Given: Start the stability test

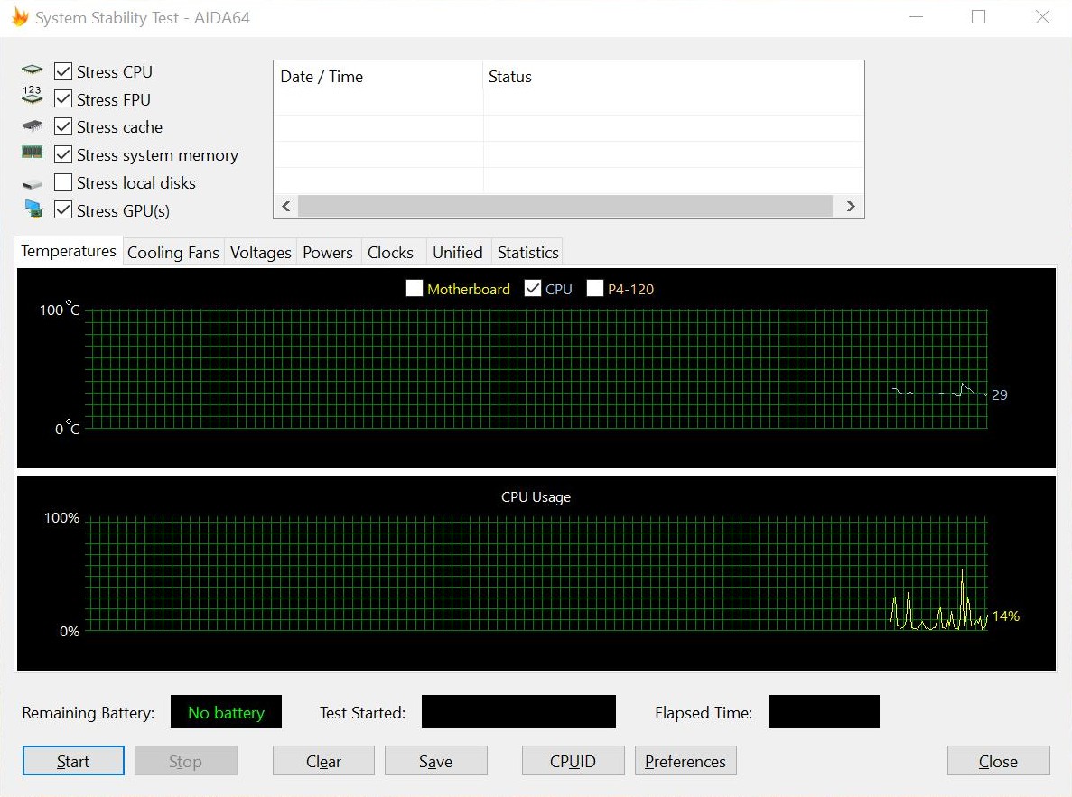Looking at the screenshot, I should coord(73,761).
